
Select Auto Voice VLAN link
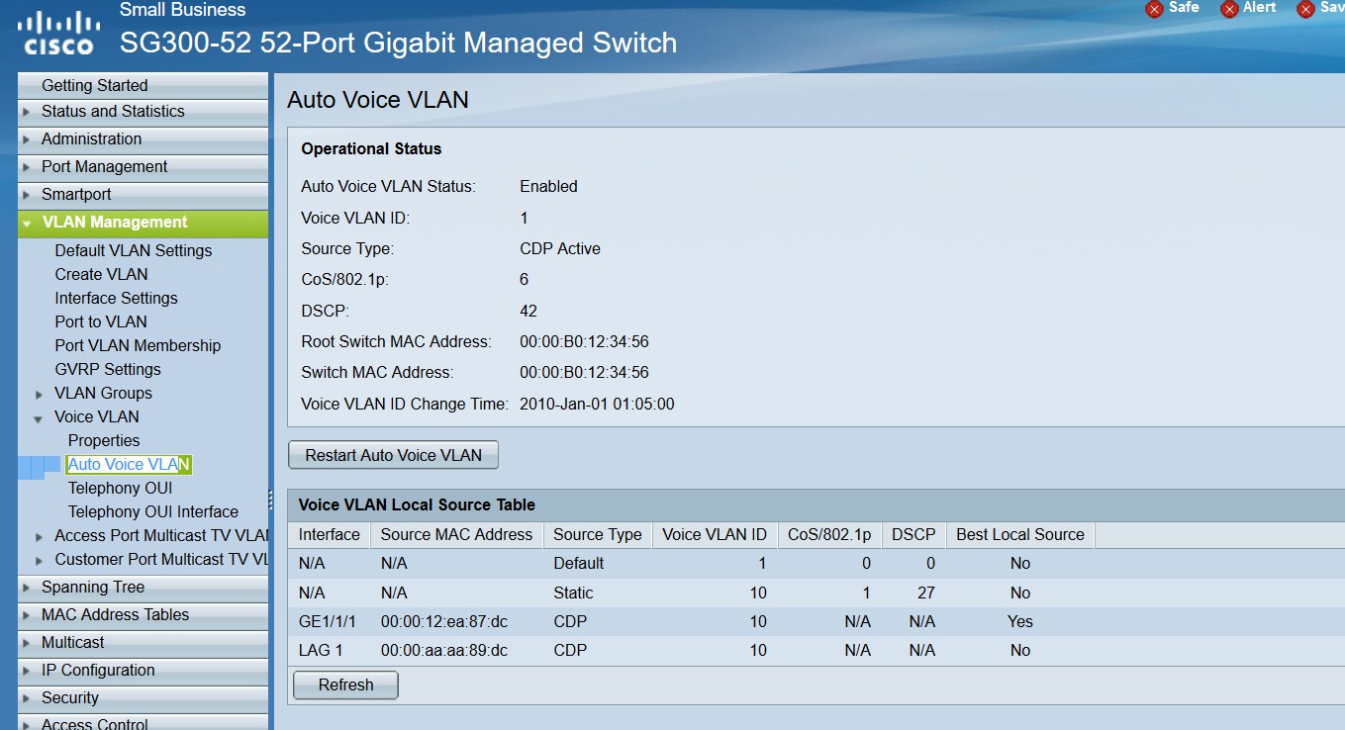(129, 464)
